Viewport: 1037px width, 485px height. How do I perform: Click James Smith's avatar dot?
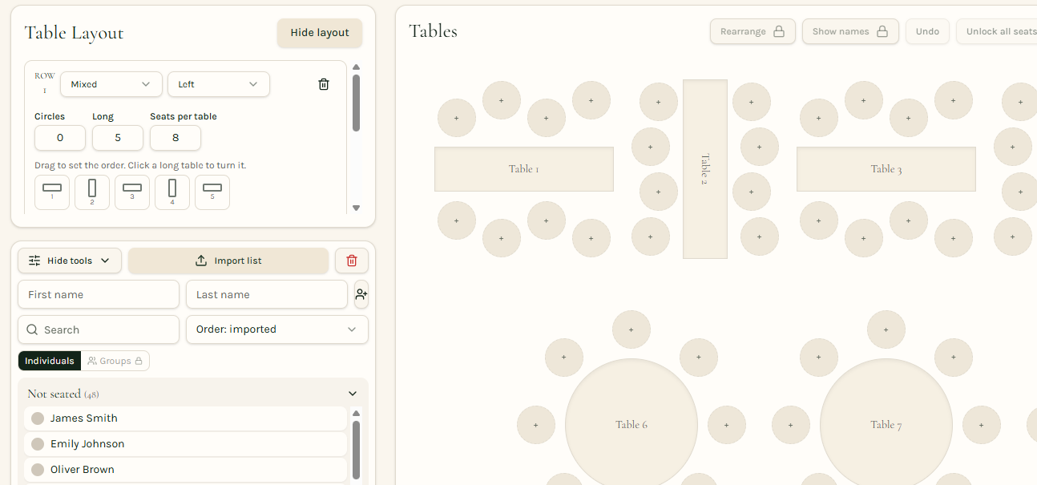click(38, 418)
